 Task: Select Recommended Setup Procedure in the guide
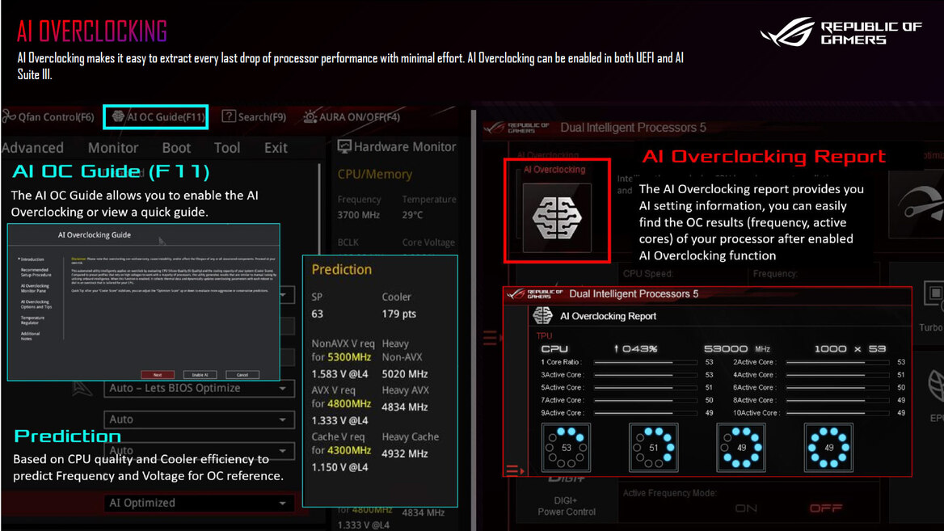tap(36, 272)
